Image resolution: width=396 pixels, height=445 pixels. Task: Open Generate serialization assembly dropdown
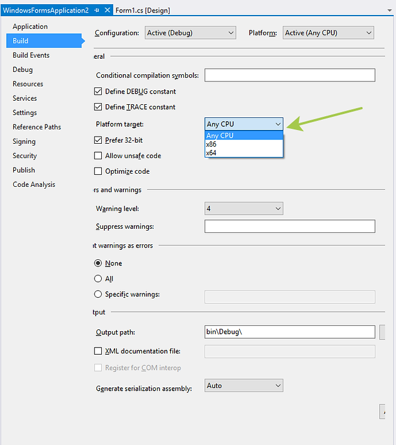click(244, 386)
